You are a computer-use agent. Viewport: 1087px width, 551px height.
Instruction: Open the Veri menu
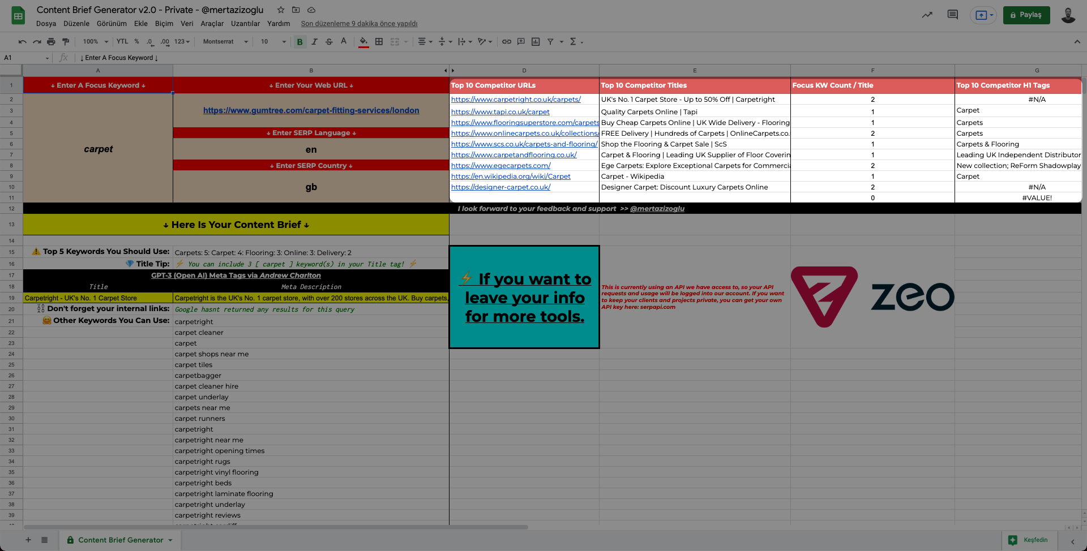[187, 24]
